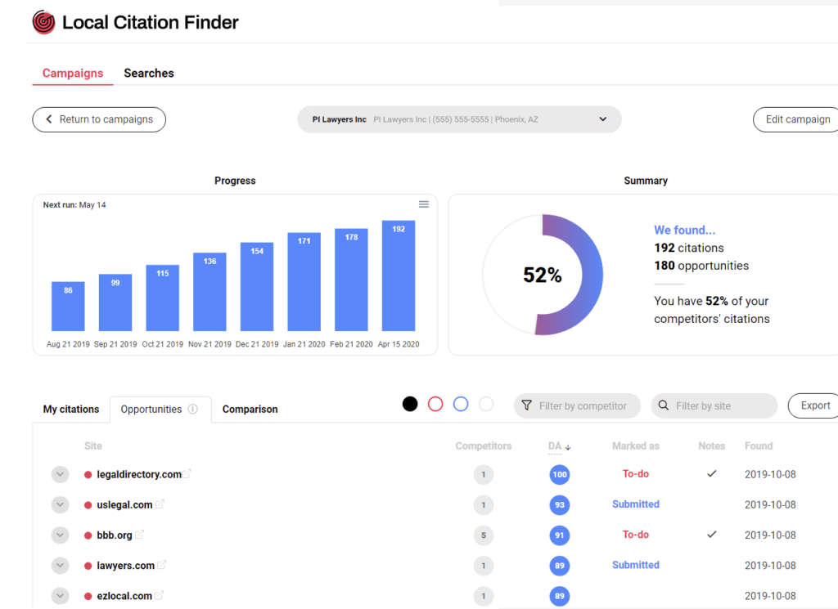Viewport: 838px width, 609px height.
Task: Click the Aug 21 2019 bar showing 86
Action: tap(68, 307)
